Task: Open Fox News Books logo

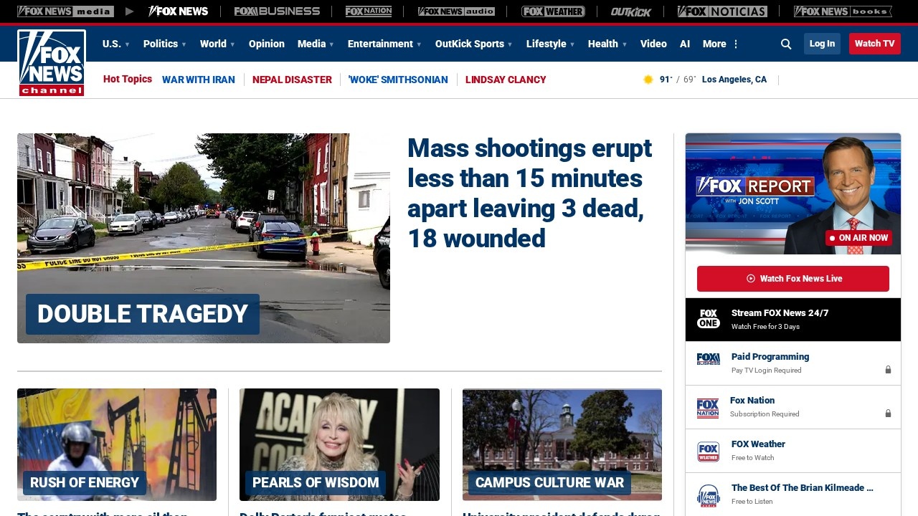Action: point(843,11)
